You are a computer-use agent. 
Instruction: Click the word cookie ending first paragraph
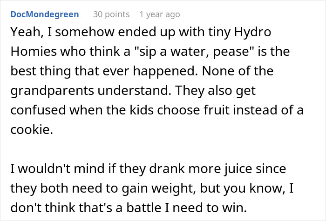coord(32,129)
